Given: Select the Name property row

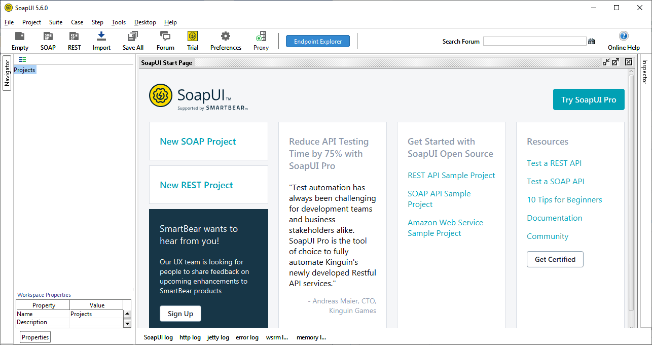Looking at the screenshot, I should (69, 314).
